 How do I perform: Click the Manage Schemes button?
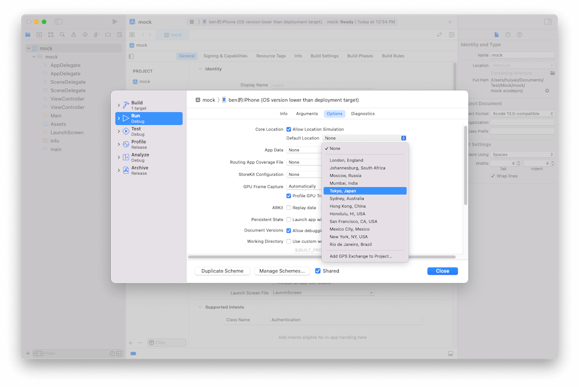point(282,271)
